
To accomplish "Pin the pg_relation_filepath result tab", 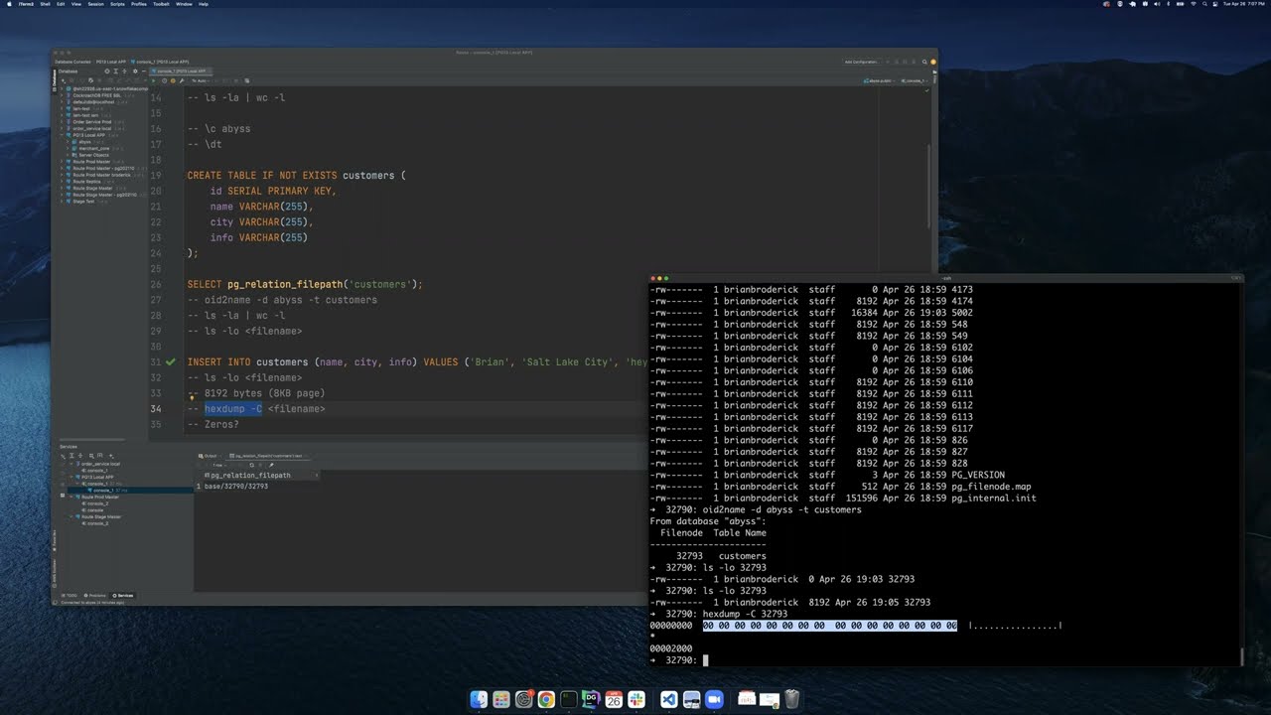I will (271, 465).
